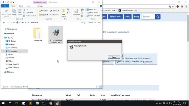The height and width of the screenshot is (106, 189).
Task: Switch to the Home ribbon tab
Action: (13, 6)
